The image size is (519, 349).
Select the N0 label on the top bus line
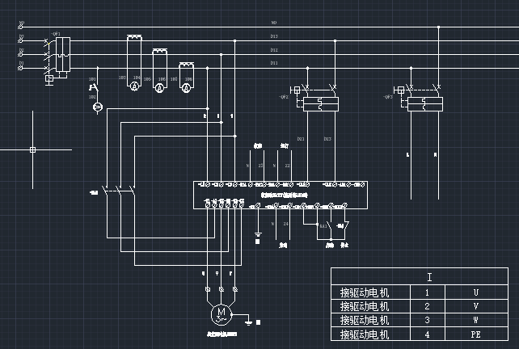(x=274, y=23)
